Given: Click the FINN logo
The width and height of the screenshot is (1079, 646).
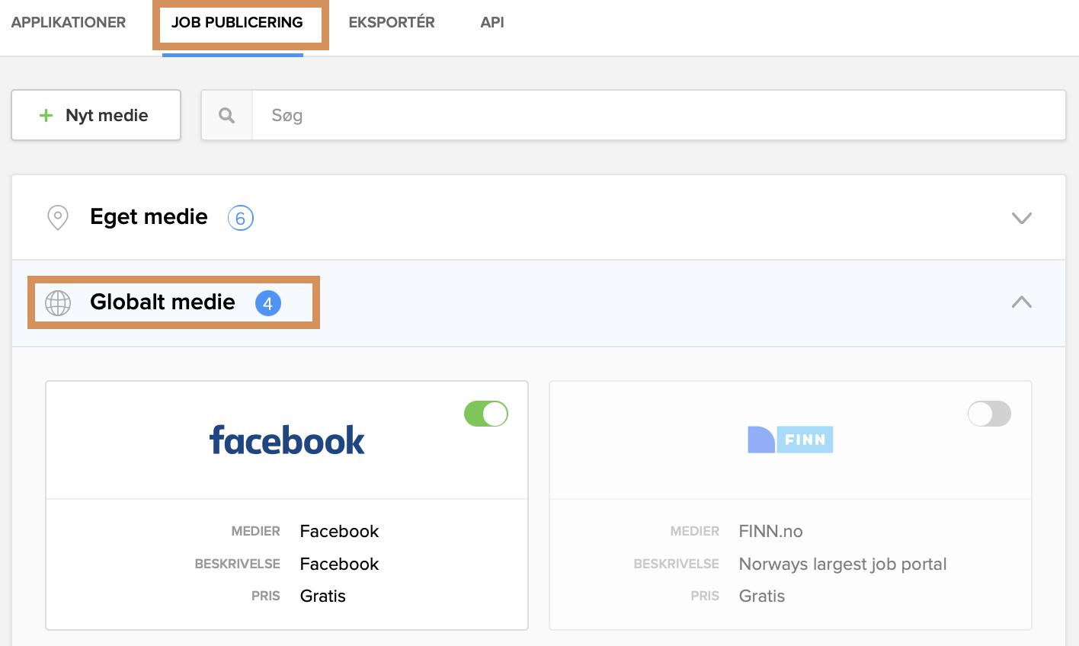Looking at the screenshot, I should coord(790,440).
